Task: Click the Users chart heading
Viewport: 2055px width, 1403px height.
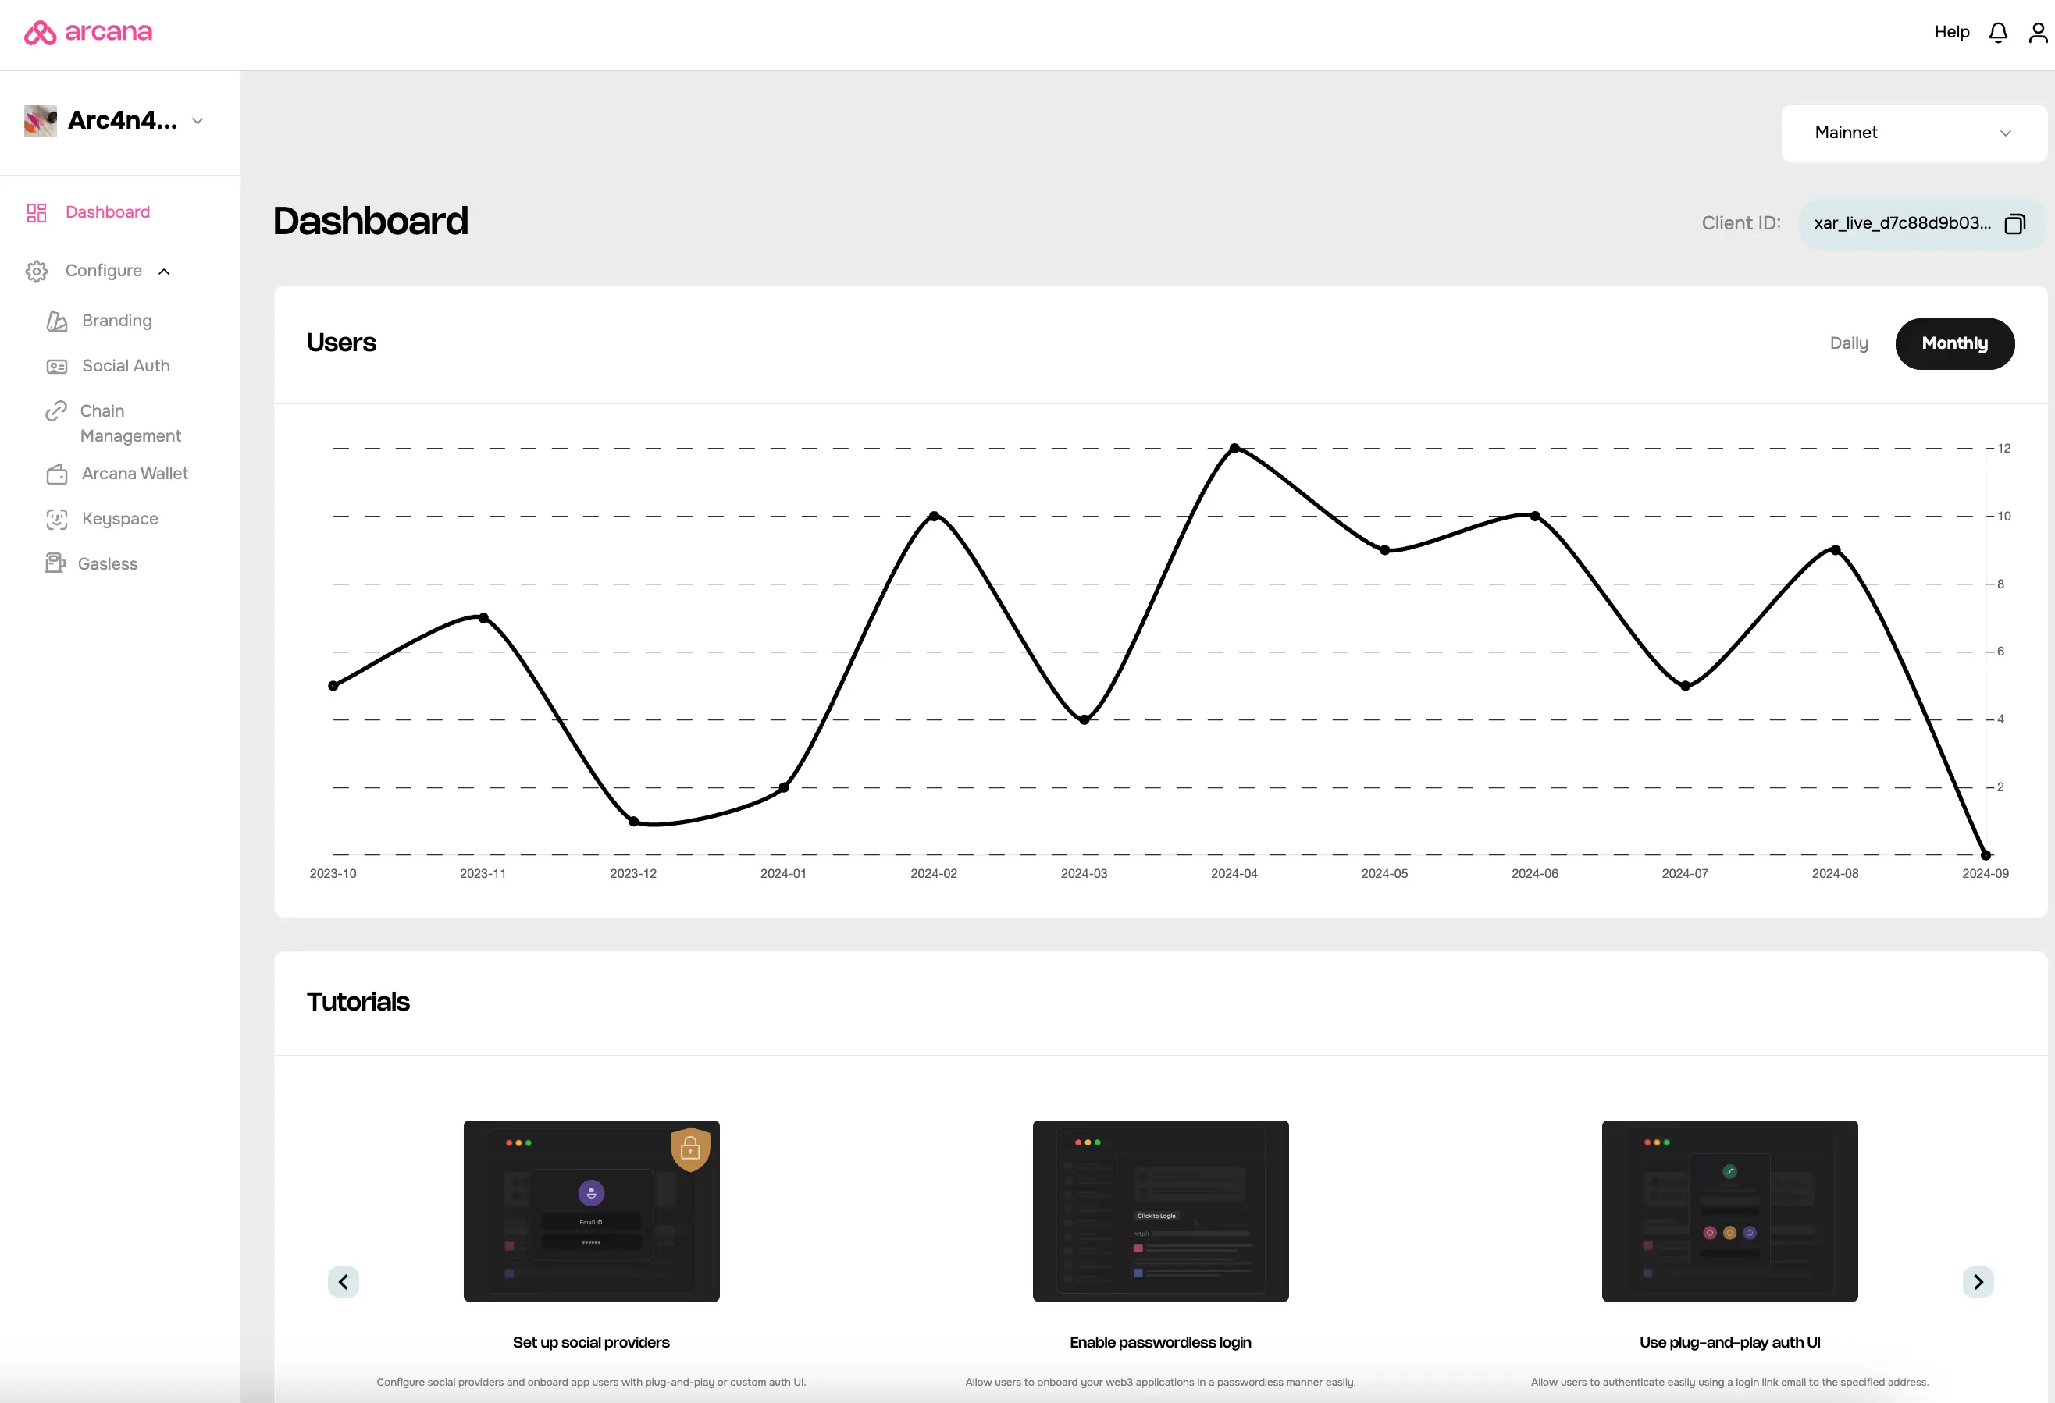Action: (341, 343)
